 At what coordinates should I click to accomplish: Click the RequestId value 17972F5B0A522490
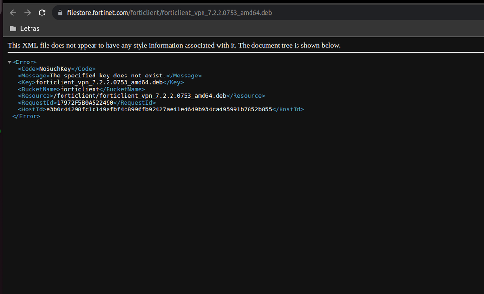point(85,103)
